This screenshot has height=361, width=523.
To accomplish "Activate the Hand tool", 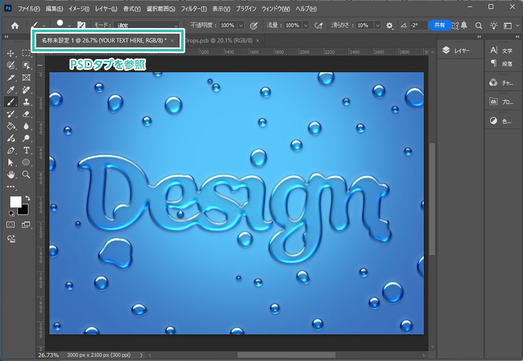I will 11,175.
